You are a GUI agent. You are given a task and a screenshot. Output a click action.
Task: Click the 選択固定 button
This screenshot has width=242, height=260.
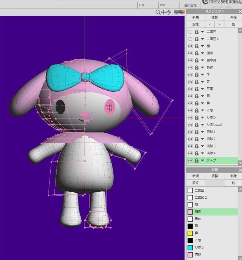(x=190, y=5)
